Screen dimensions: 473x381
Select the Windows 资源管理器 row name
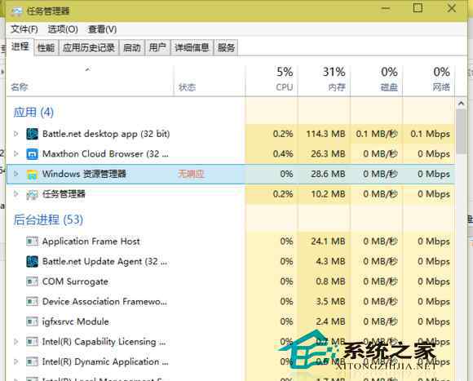click(84, 174)
